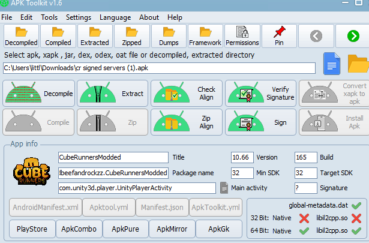Click the red X beside 32 Bit Native
This screenshot has height=243, width=369.
pyautogui.click(x=304, y=218)
